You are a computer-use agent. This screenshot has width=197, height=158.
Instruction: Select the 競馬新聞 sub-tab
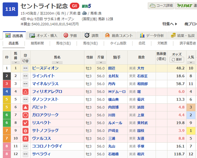37,43
